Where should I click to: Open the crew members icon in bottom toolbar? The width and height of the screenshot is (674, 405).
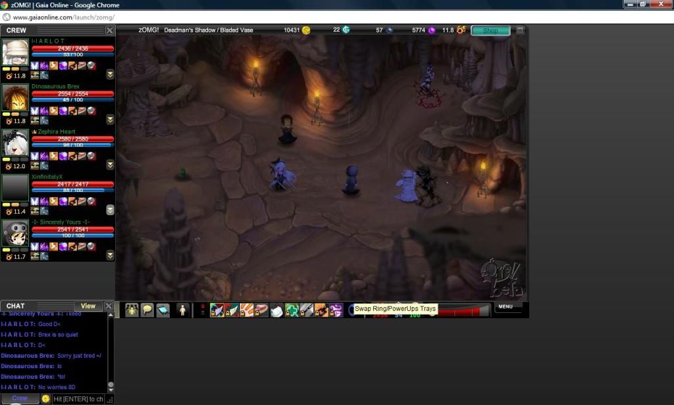(132, 310)
